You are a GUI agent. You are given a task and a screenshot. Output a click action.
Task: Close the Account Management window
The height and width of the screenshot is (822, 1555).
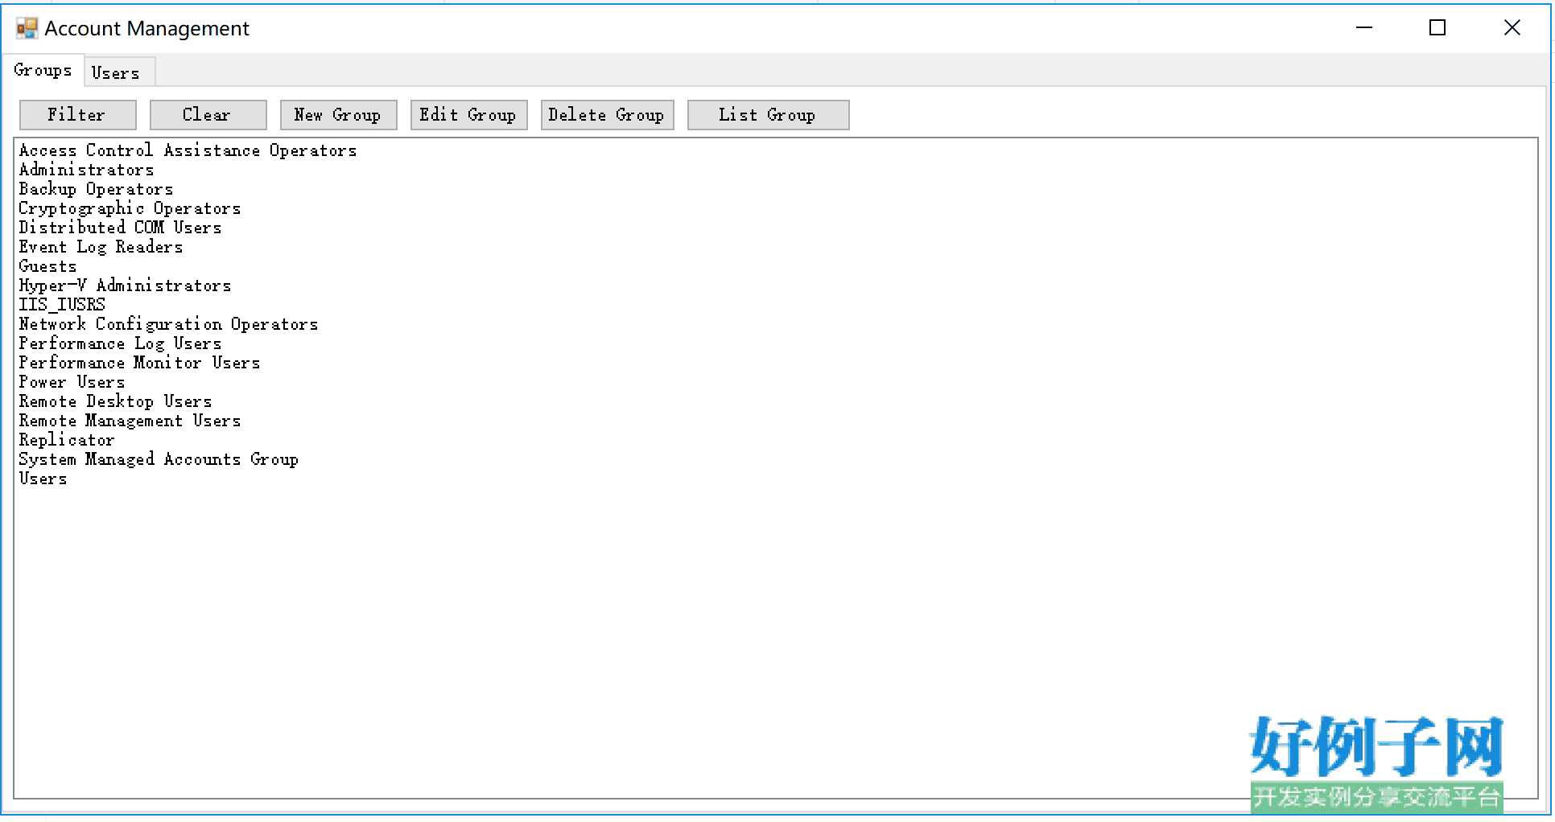pos(1512,27)
